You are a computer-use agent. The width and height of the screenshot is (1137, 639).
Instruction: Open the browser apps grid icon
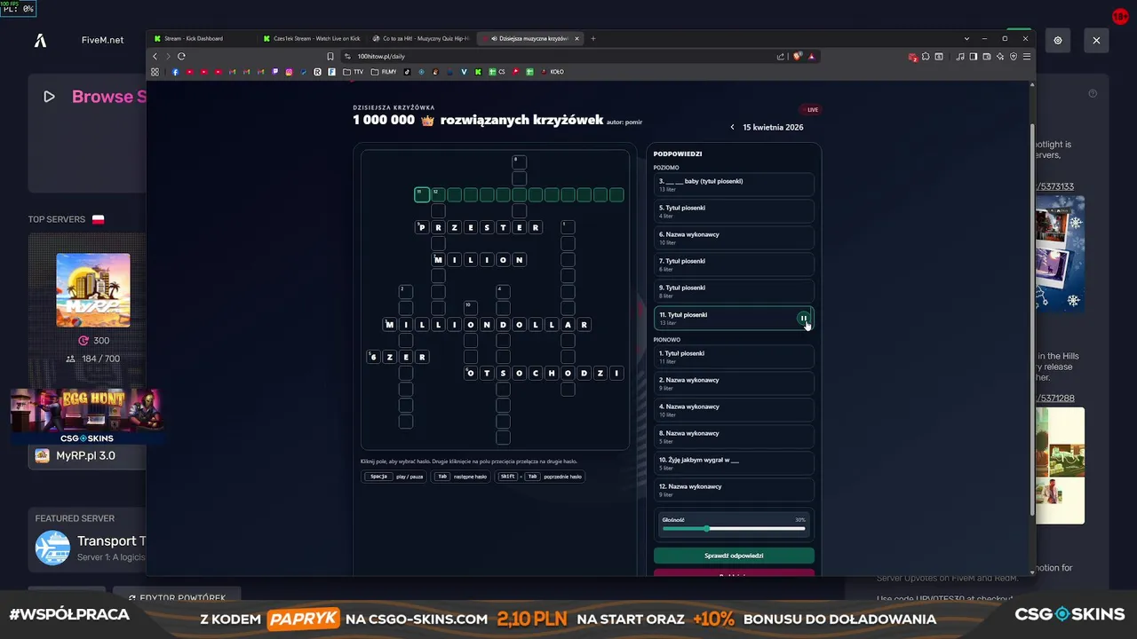[155, 72]
